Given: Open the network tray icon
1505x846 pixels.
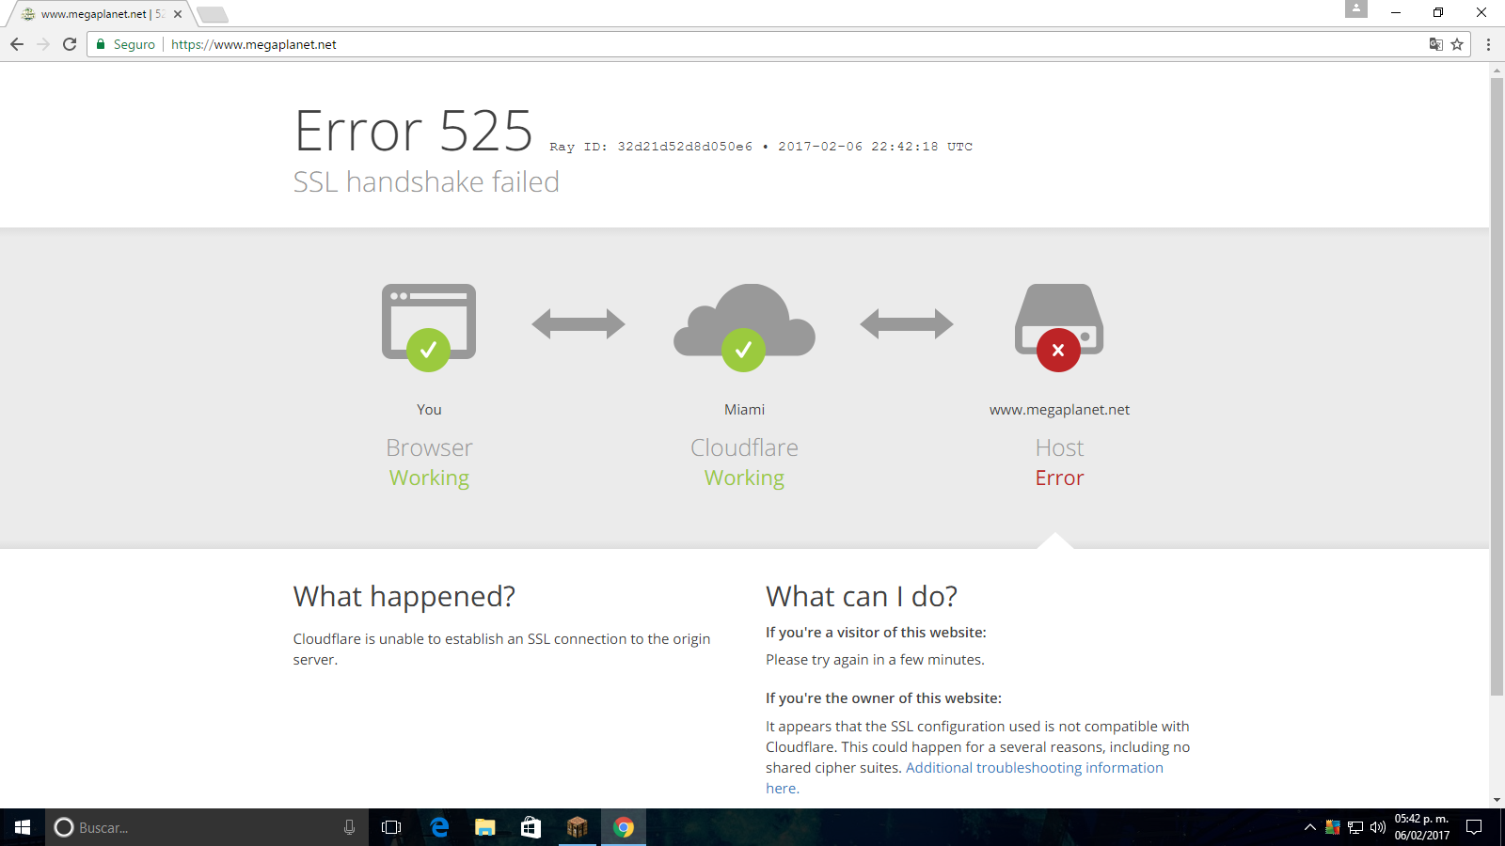Looking at the screenshot, I should tap(1355, 827).
